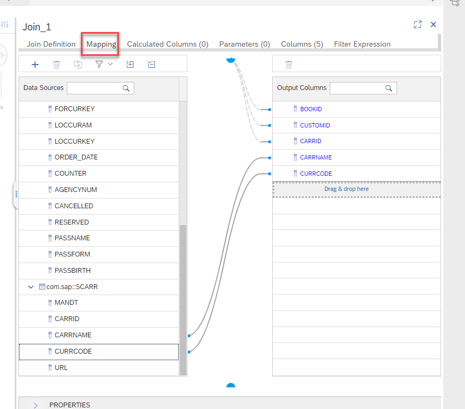
Task: Click the plus add icon in Data Sources toolbar
Action: (35, 65)
